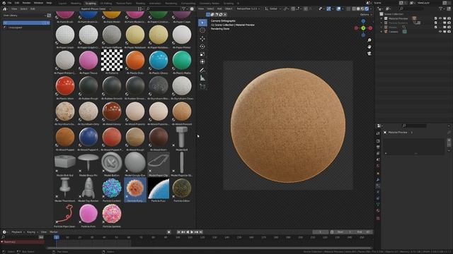Open the World properties tab icon
Viewport: 453px width, 254px height.
[378, 167]
